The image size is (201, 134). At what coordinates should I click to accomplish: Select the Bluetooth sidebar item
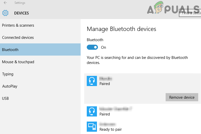10,50
